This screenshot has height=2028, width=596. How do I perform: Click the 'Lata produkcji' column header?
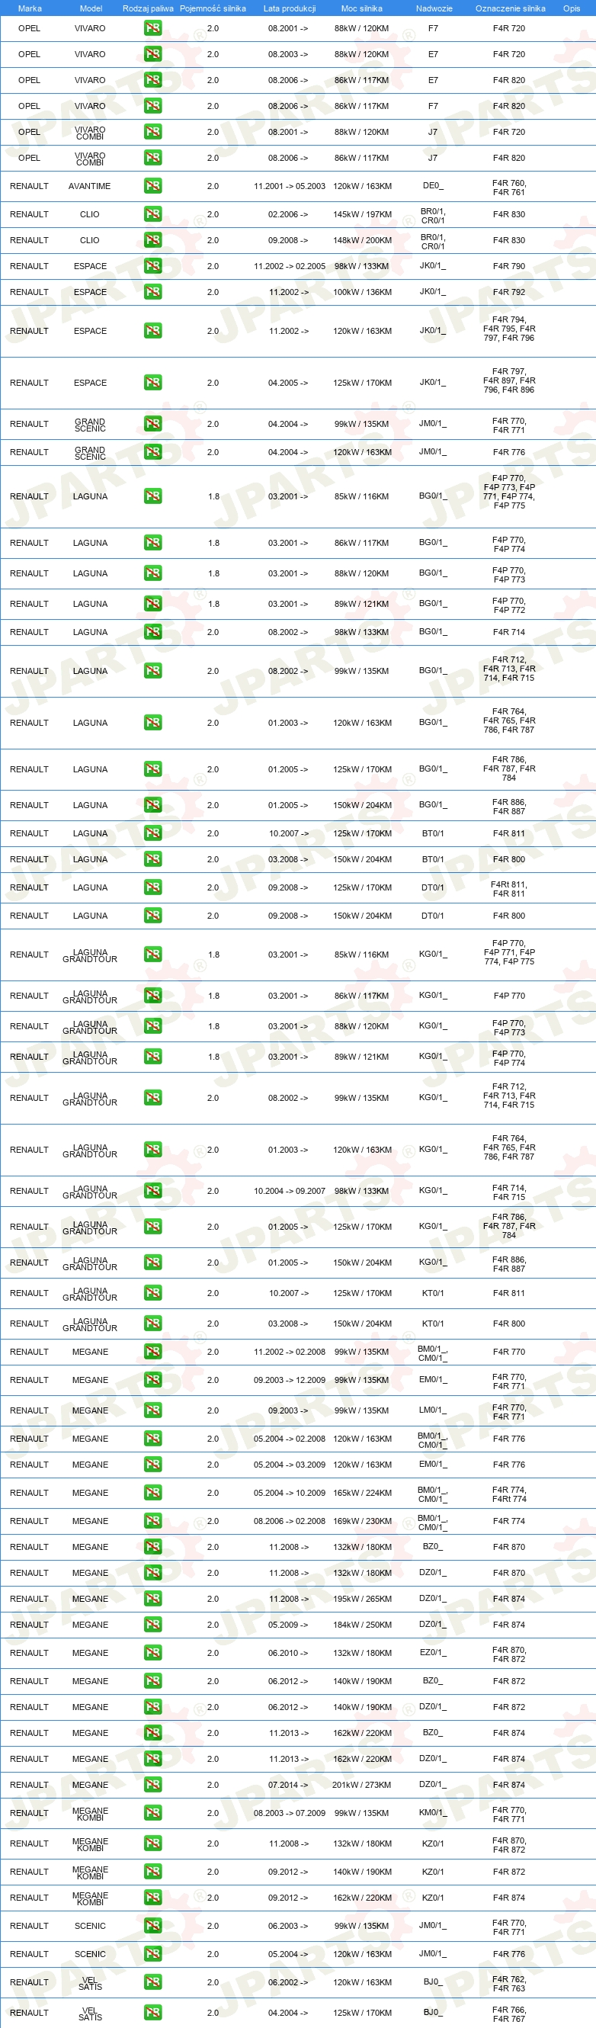[x=289, y=8]
